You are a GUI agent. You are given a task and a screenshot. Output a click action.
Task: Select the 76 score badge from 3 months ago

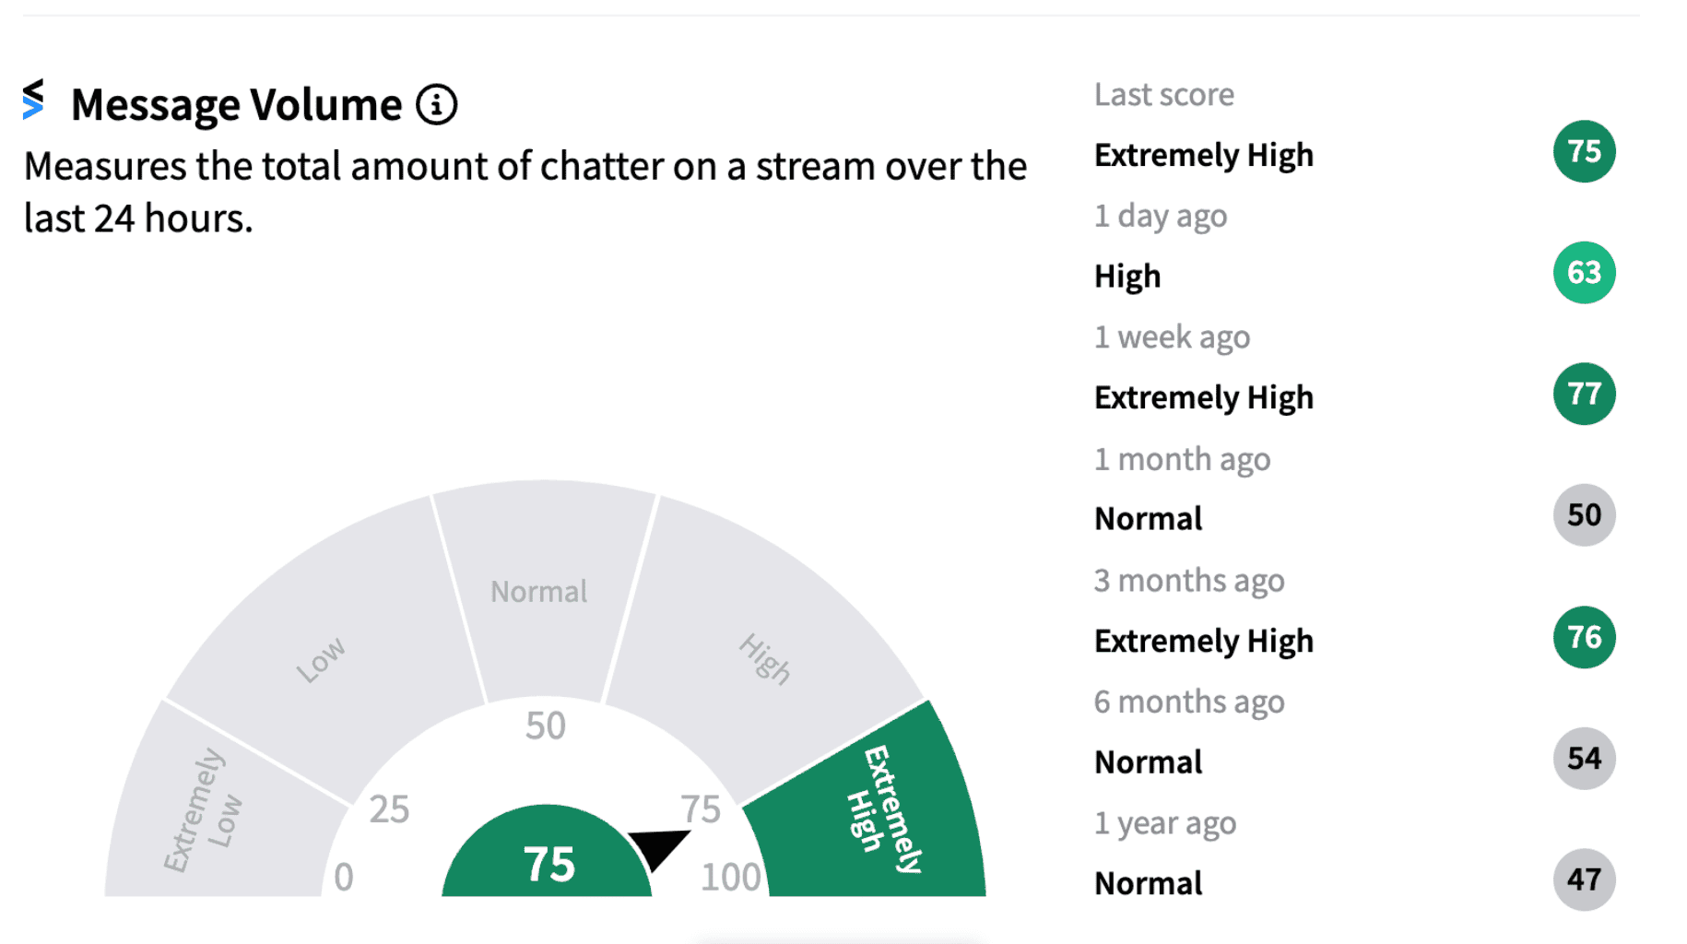[x=1584, y=637]
